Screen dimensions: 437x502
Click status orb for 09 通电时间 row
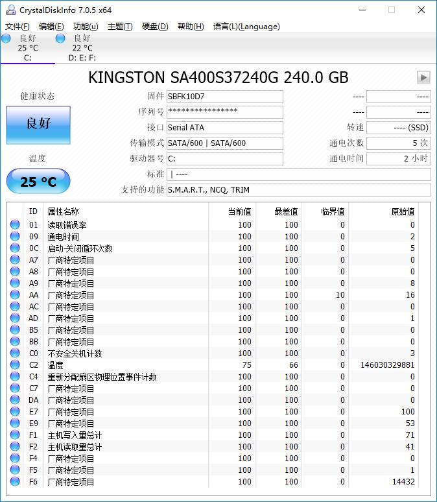(15, 236)
